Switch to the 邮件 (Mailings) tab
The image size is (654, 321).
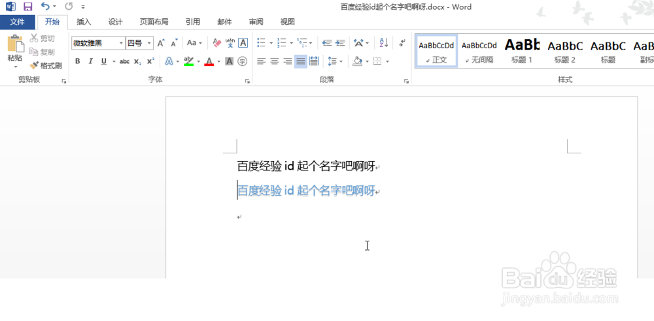coord(224,22)
